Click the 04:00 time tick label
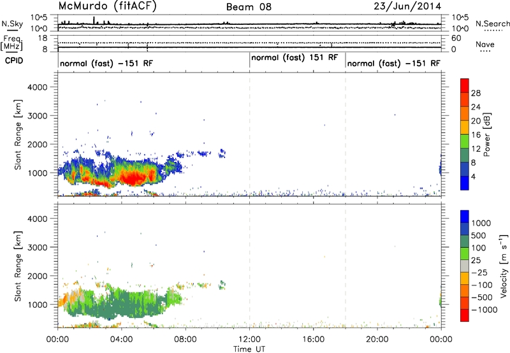 click(x=121, y=340)
